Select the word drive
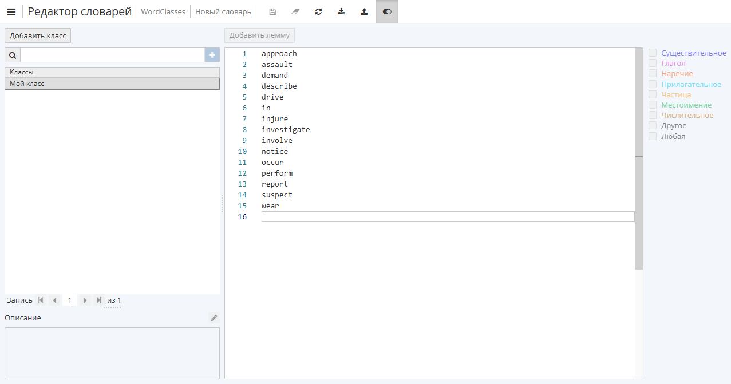The height and width of the screenshot is (384, 731). [272, 97]
